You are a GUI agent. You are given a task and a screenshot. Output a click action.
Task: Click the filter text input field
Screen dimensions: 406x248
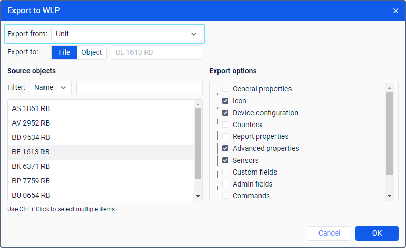point(139,88)
